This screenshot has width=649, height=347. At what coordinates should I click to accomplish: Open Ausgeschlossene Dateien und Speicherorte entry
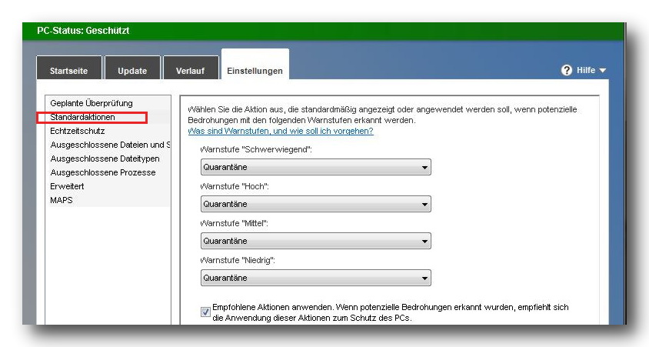(x=110, y=145)
